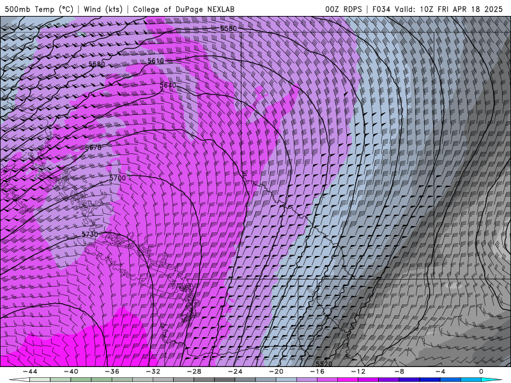
Task: Click the -36 temperature scale label
Action: [x=112, y=372]
